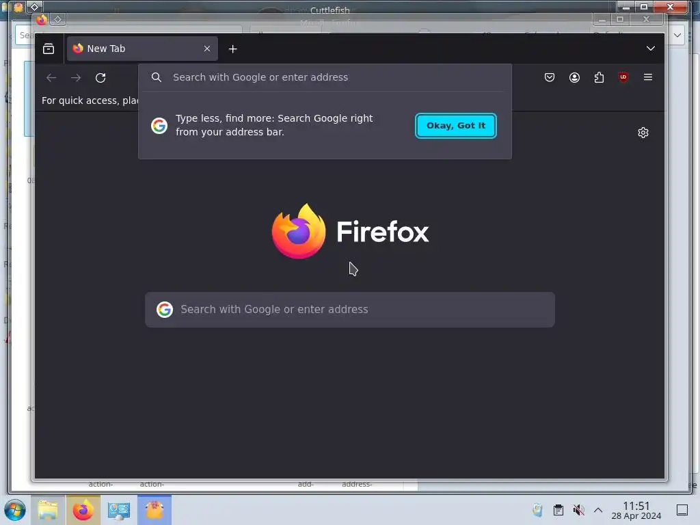
Task: Open File Explorer from taskbar
Action: pyautogui.click(x=48, y=510)
